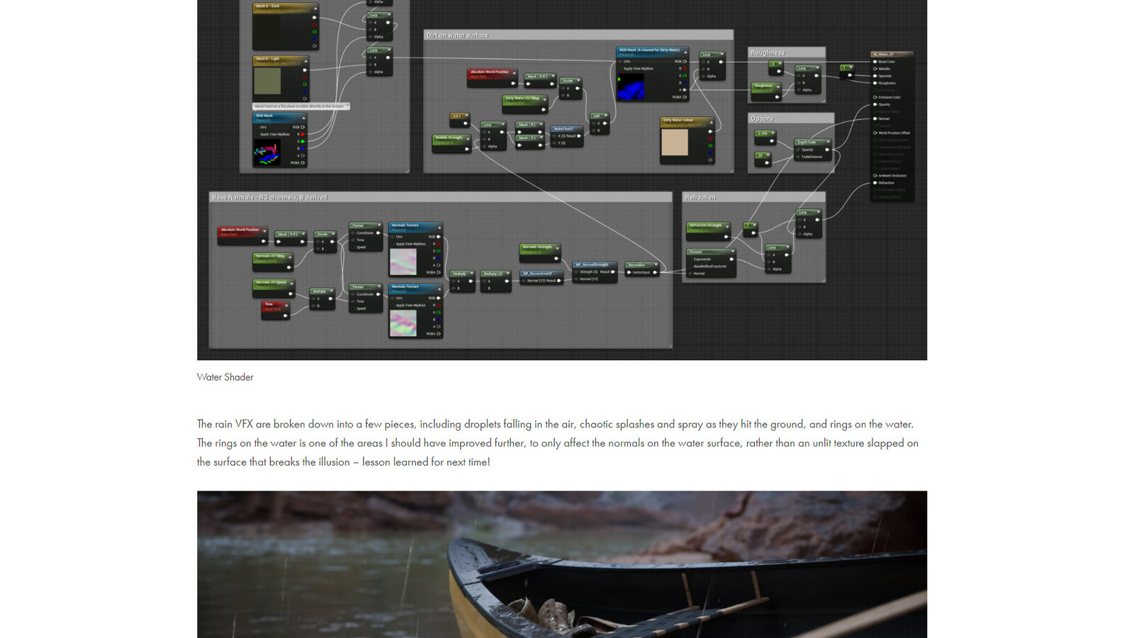Select the Dirty Water UV Tiling node
The width and height of the screenshot is (1134, 638).
[525, 104]
